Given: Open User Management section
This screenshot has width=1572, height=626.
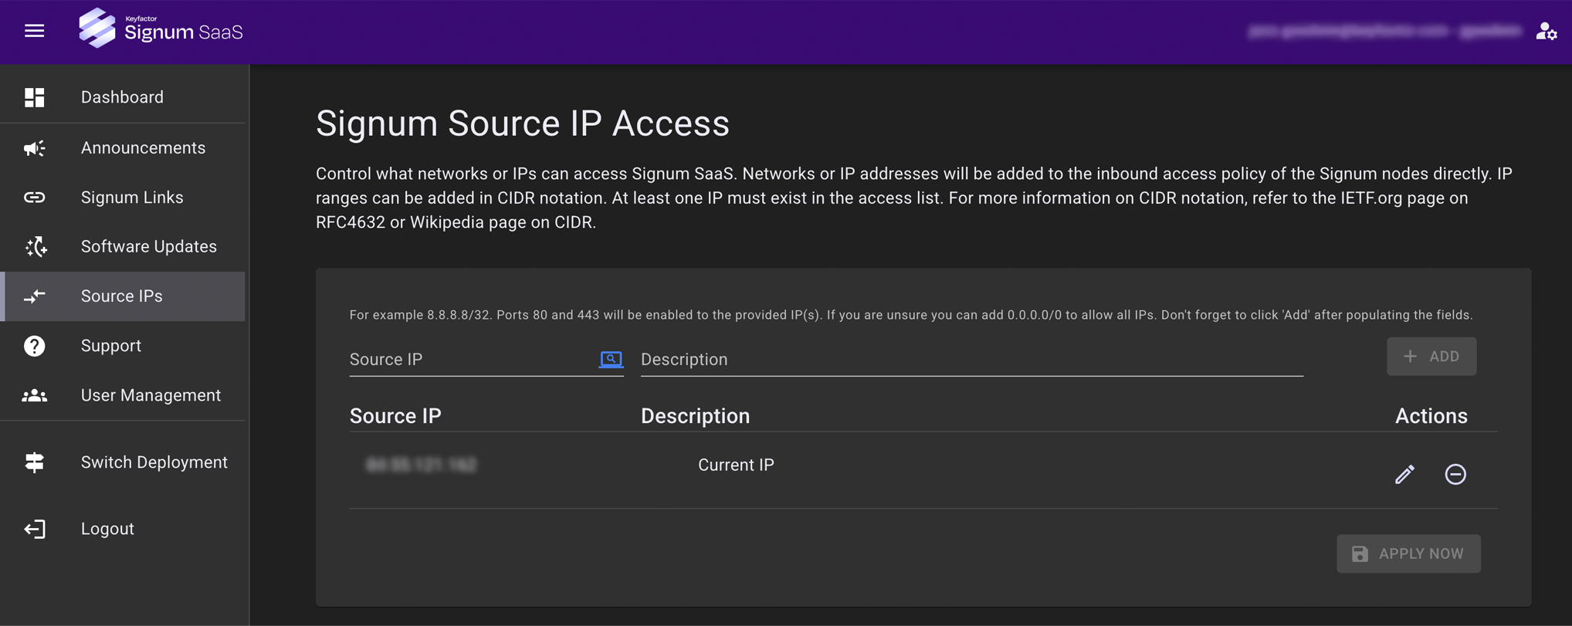Looking at the screenshot, I should click(x=151, y=395).
